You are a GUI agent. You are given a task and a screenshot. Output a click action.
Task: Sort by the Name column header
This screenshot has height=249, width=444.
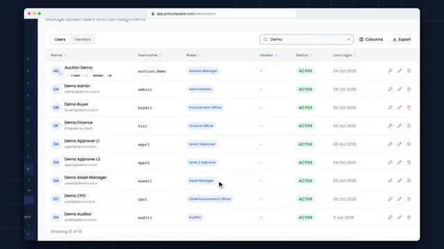coord(58,55)
